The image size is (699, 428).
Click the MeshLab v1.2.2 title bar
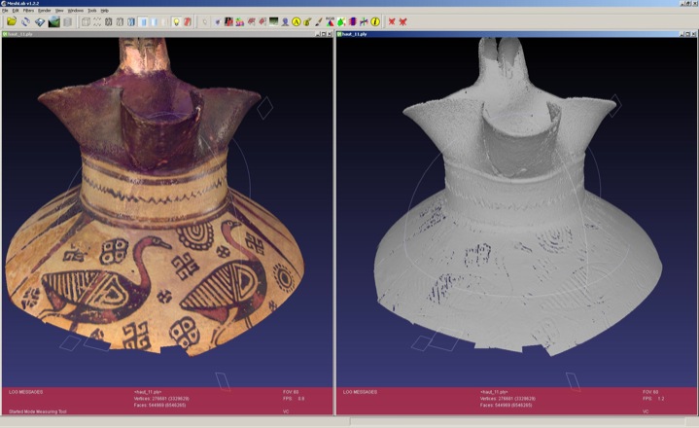[x=350, y=3]
